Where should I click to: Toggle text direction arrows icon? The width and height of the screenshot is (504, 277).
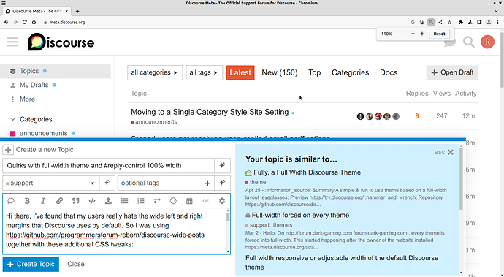(x=157, y=201)
